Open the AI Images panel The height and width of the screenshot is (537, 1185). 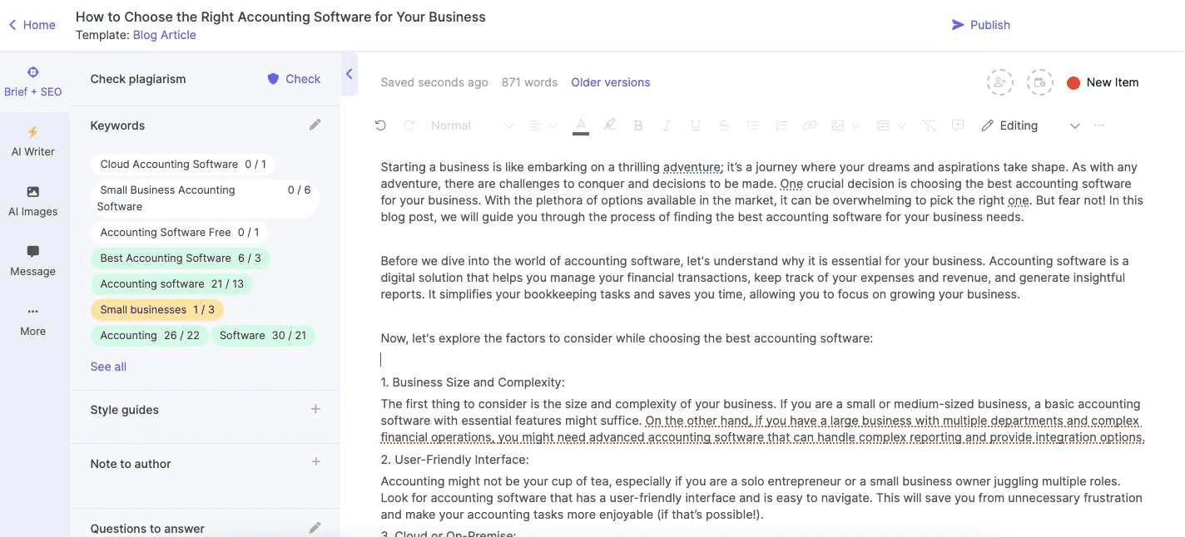[33, 201]
